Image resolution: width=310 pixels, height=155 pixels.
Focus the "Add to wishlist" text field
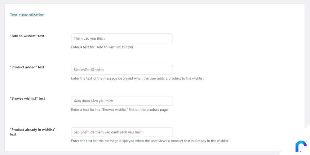click(x=122, y=38)
